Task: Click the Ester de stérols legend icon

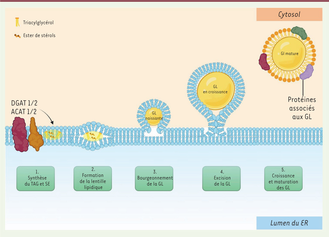Action: (17, 35)
